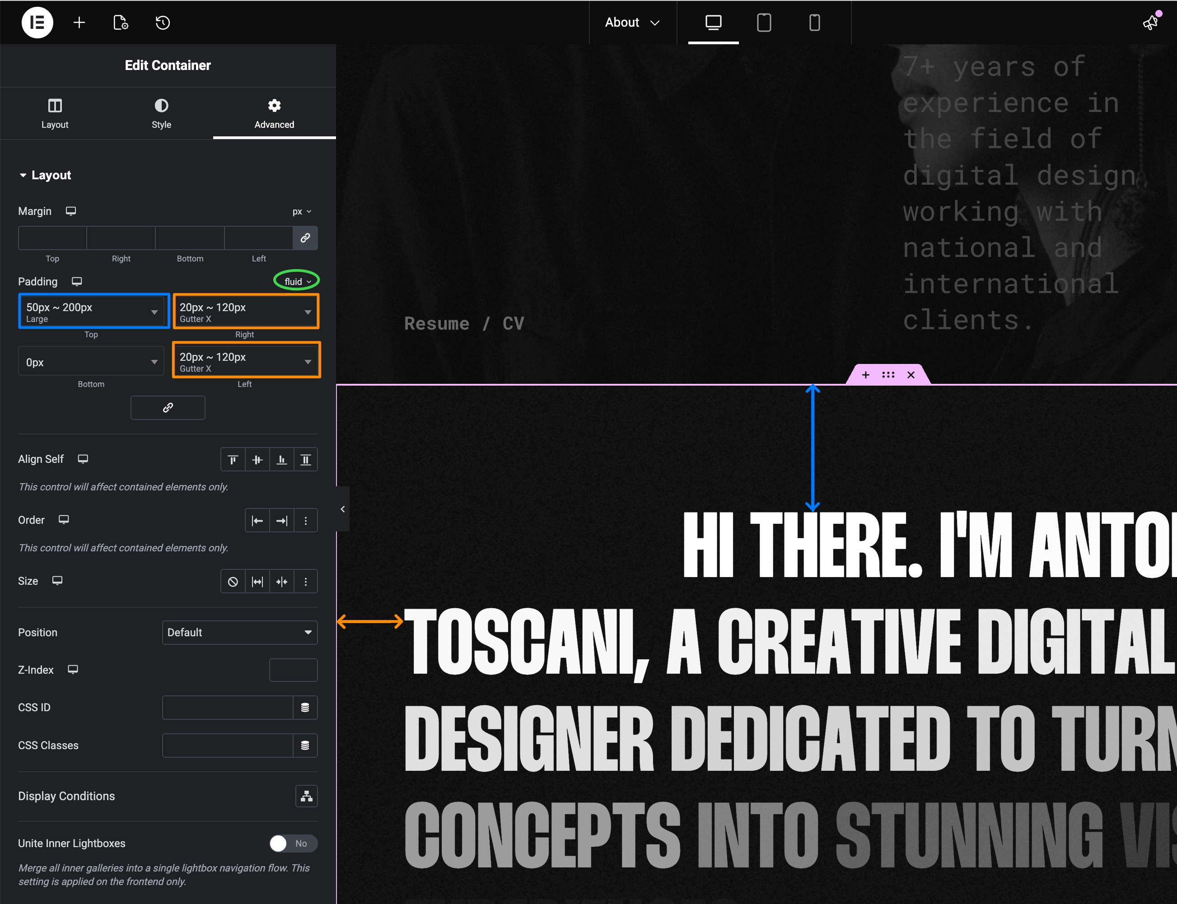Open the Position Default dropdown
The image size is (1177, 904).
(x=239, y=632)
